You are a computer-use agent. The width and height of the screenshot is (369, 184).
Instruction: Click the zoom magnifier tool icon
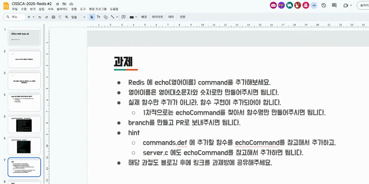[67, 17]
